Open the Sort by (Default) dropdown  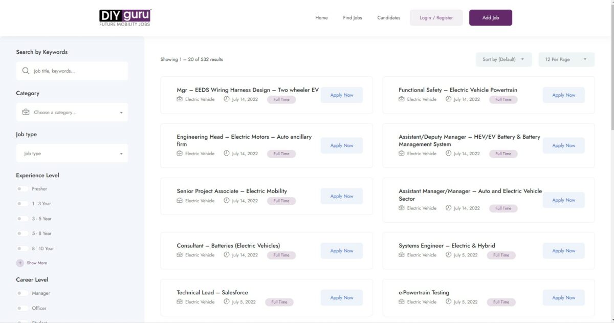pyautogui.click(x=504, y=59)
